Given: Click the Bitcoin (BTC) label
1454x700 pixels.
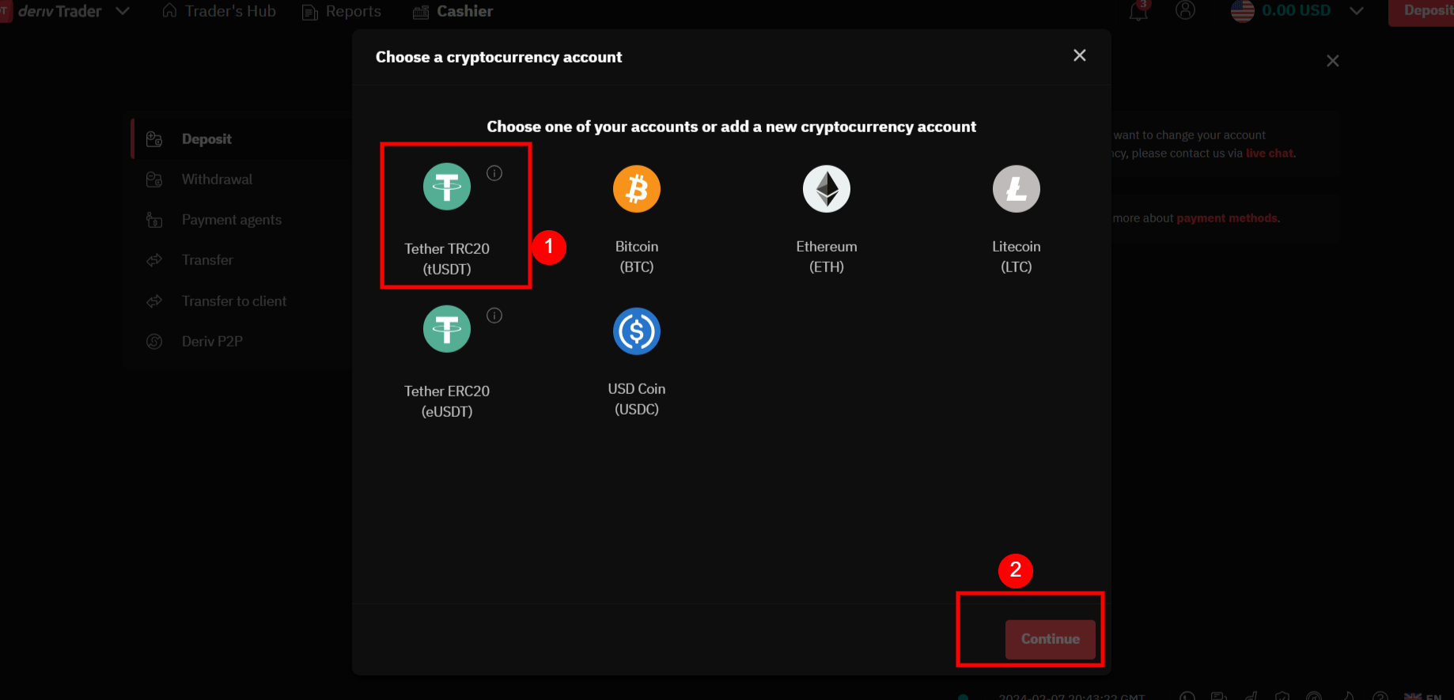Looking at the screenshot, I should click(637, 256).
